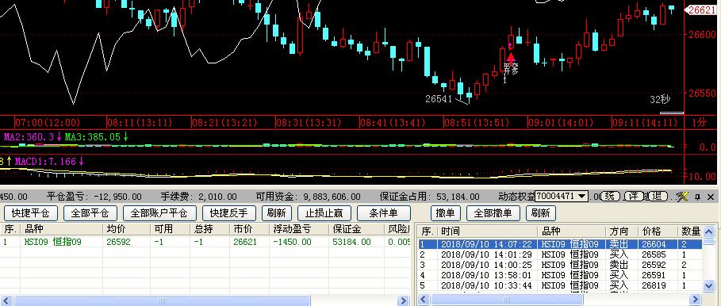Image resolution: width=721 pixels, height=306 pixels.
Task: Select order row 14:07:22 卖出 26604
Action: point(560,244)
